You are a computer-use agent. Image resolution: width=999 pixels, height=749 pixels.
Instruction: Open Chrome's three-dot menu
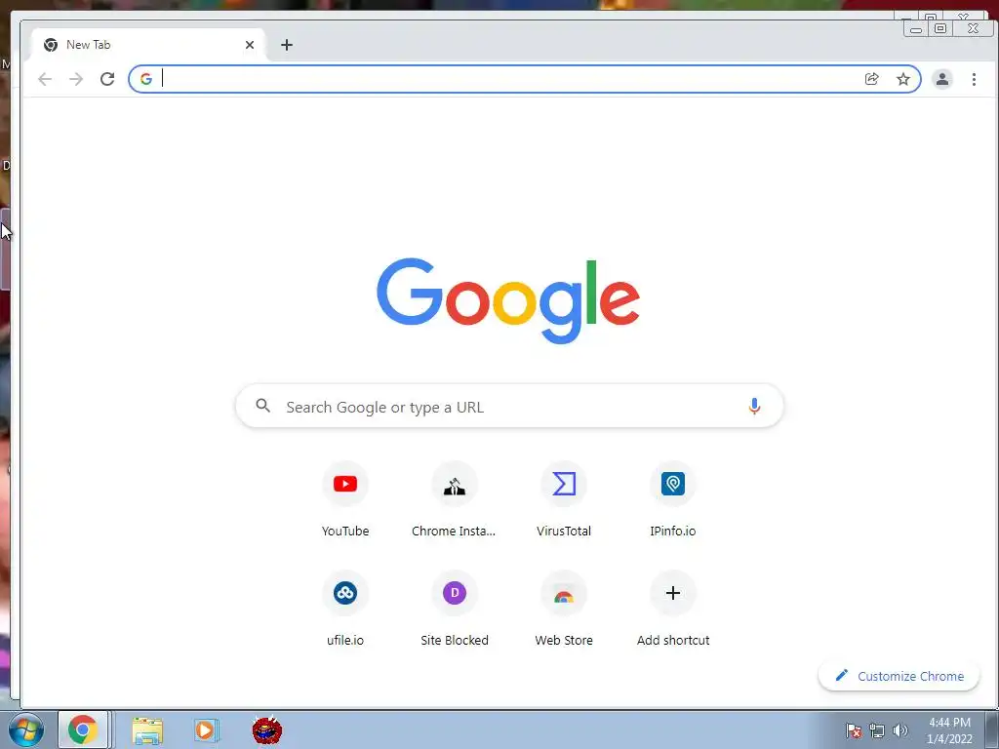coord(974,79)
